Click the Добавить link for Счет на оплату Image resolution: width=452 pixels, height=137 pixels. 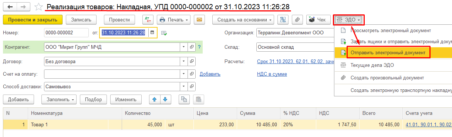[210, 74]
